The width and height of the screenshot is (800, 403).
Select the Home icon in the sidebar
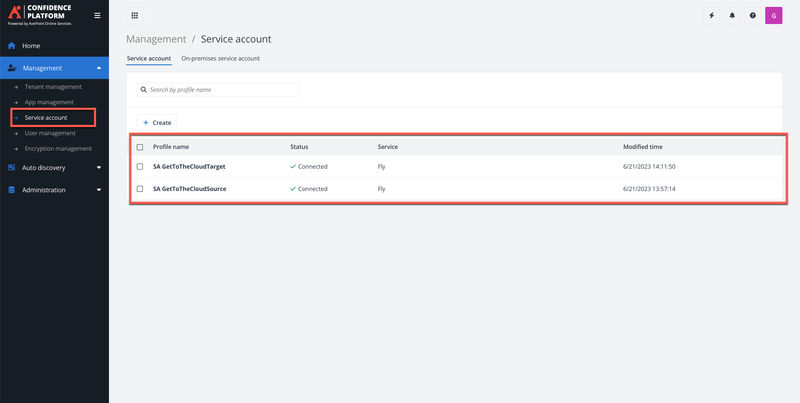point(11,45)
